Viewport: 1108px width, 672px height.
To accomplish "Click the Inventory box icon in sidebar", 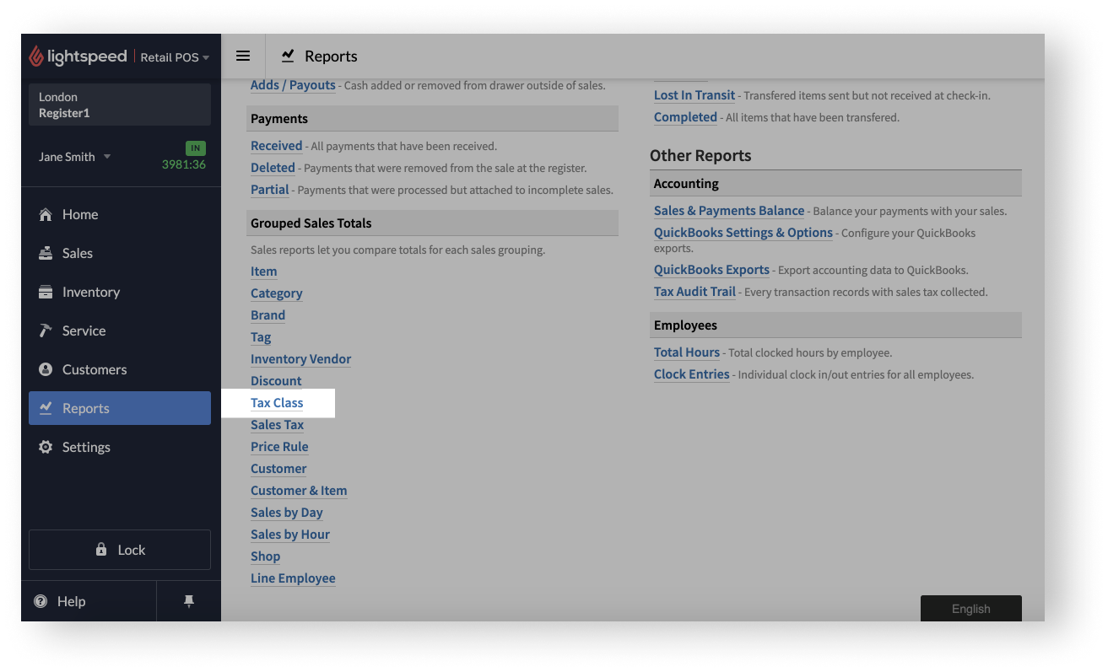I will [46, 292].
